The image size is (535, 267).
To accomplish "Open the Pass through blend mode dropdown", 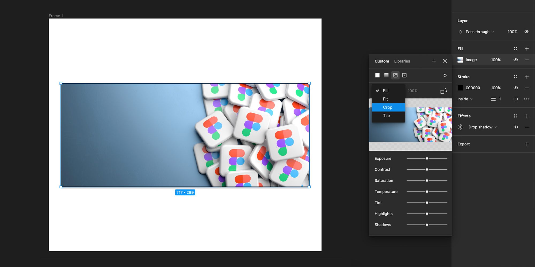I will [480, 32].
